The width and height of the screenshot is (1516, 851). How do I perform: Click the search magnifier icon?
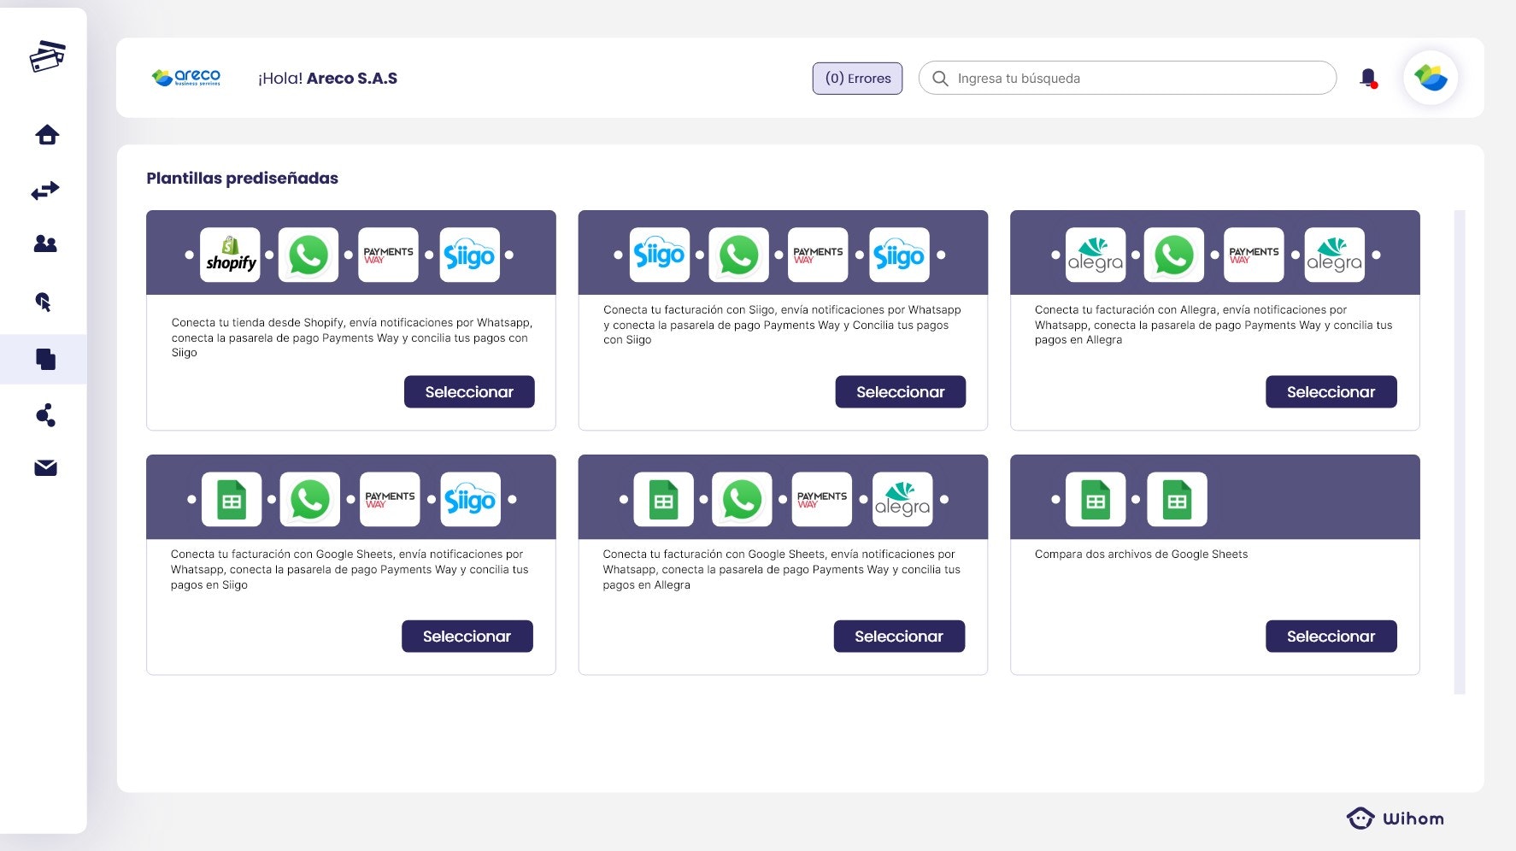[x=940, y=79]
